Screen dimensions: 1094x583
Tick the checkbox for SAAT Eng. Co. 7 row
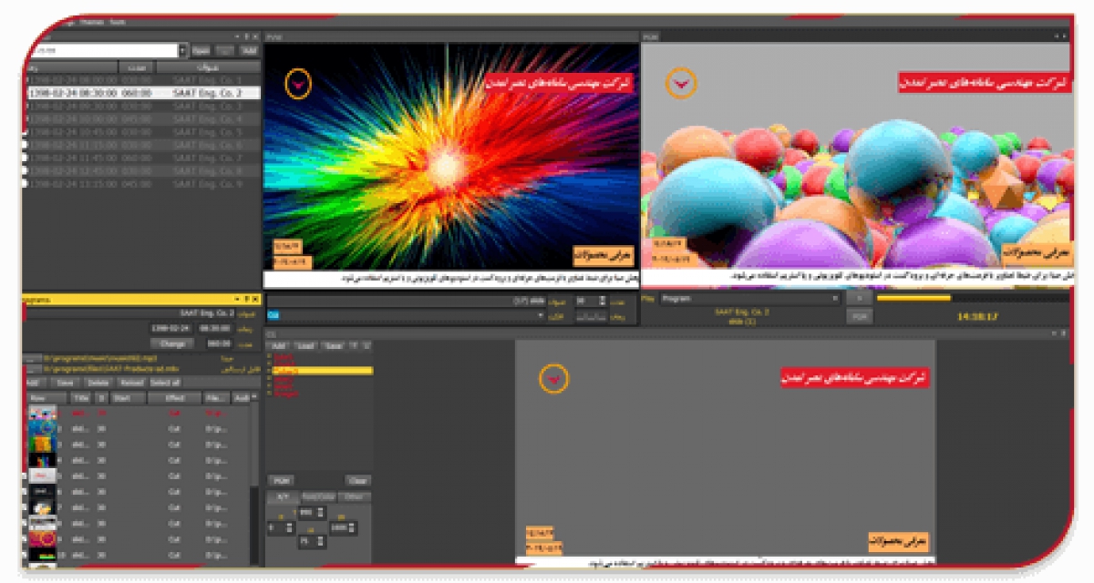pyautogui.click(x=26, y=158)
